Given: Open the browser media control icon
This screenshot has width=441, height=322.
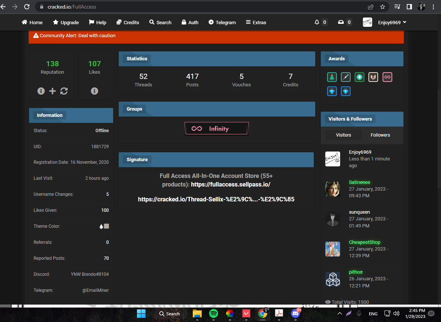Looking at the screenshot, I should [397, 7].
